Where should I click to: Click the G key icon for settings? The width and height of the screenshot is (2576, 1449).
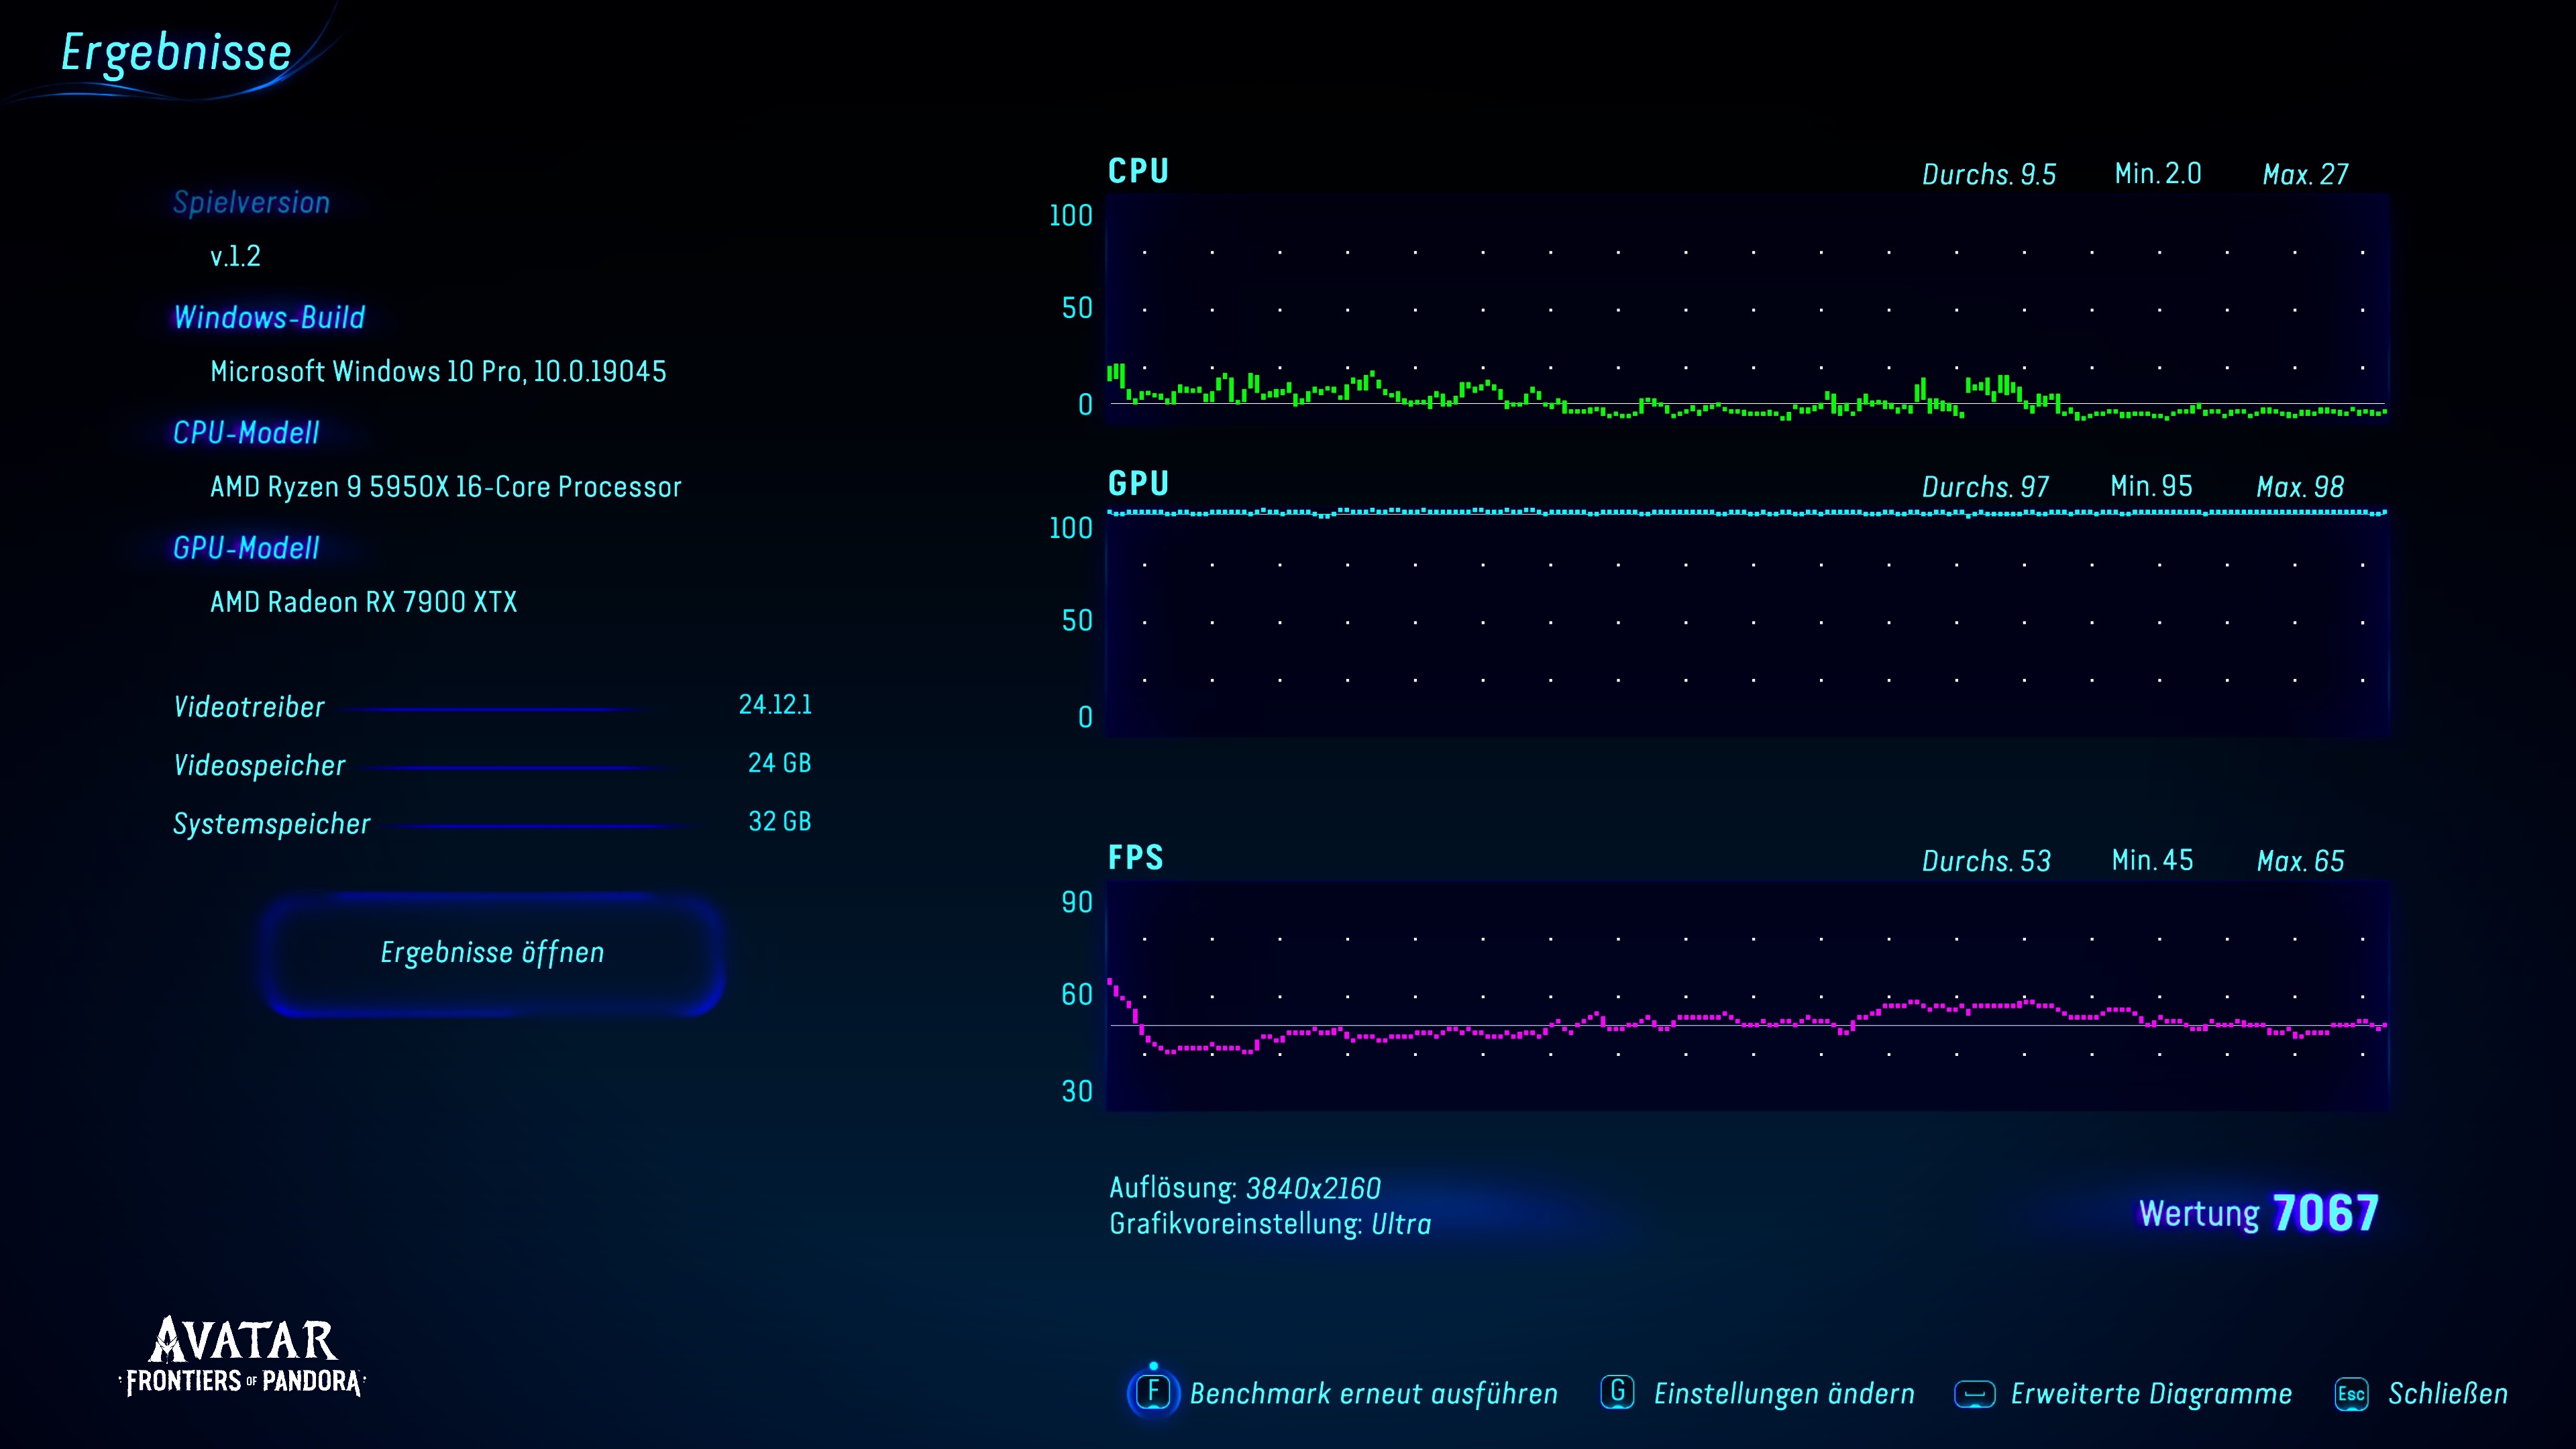click(x=1617, y=1392)
